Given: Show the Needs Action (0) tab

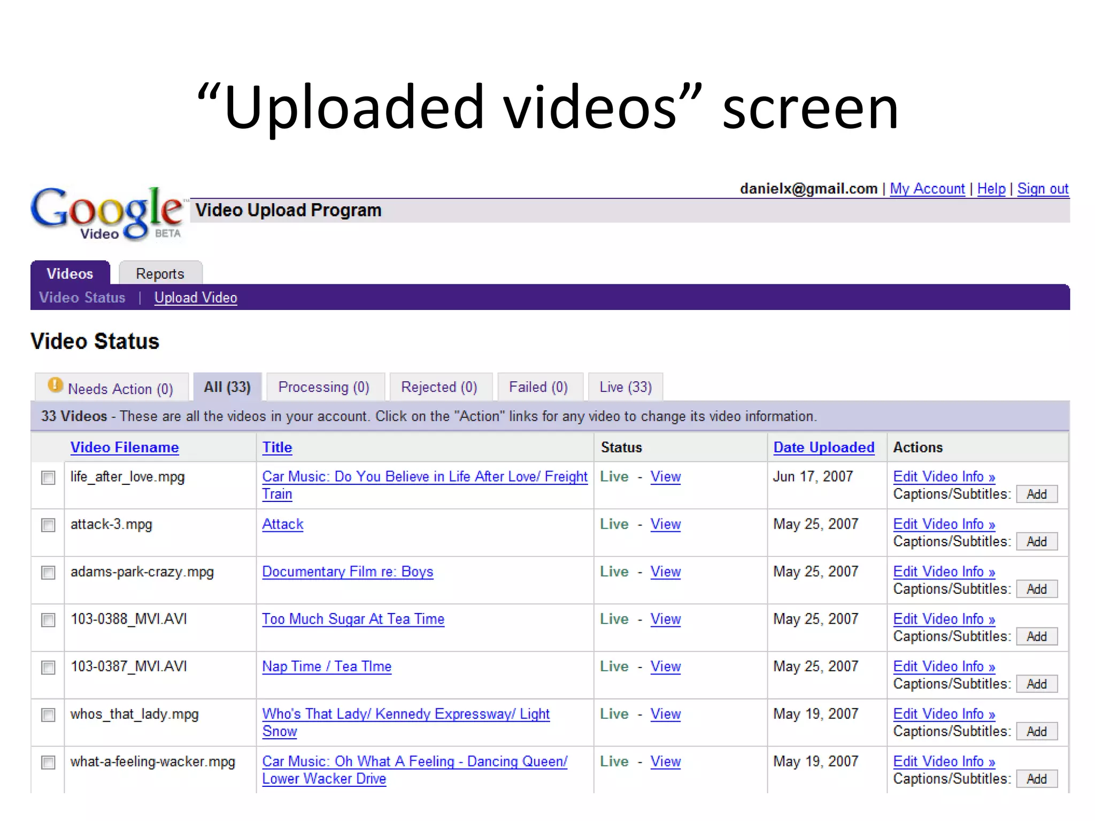Looking at the screenshot, I should (x=112, y=387).
